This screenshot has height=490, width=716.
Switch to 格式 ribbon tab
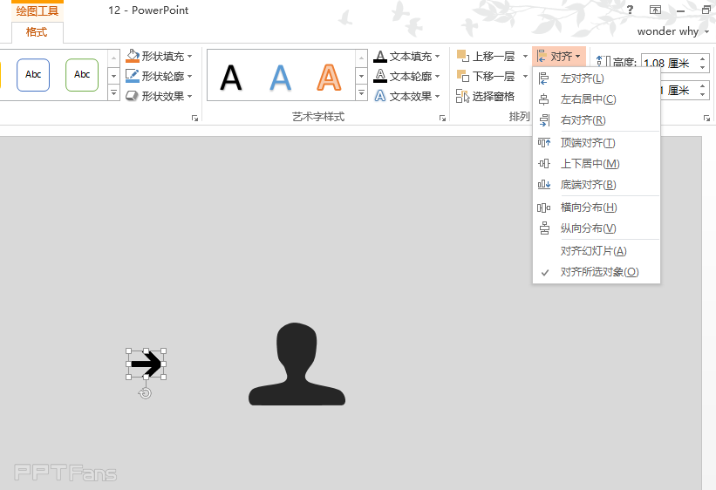point(37,32)
